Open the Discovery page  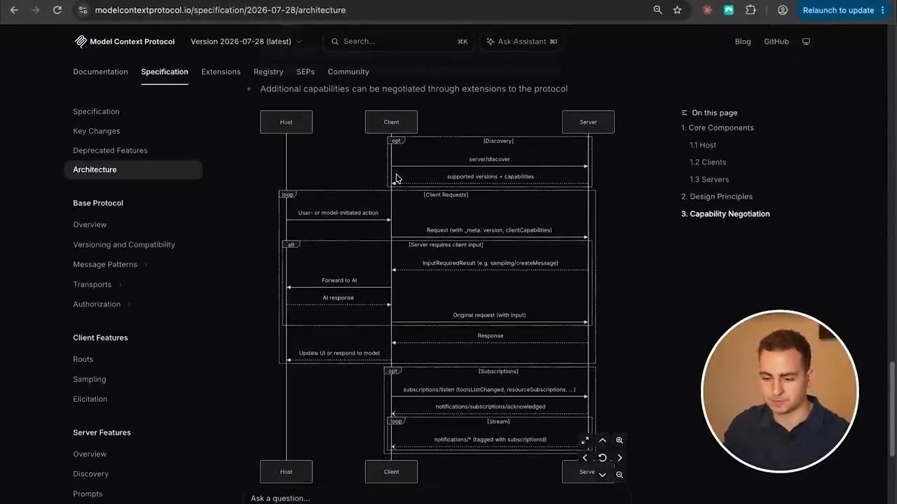(90, 474)
